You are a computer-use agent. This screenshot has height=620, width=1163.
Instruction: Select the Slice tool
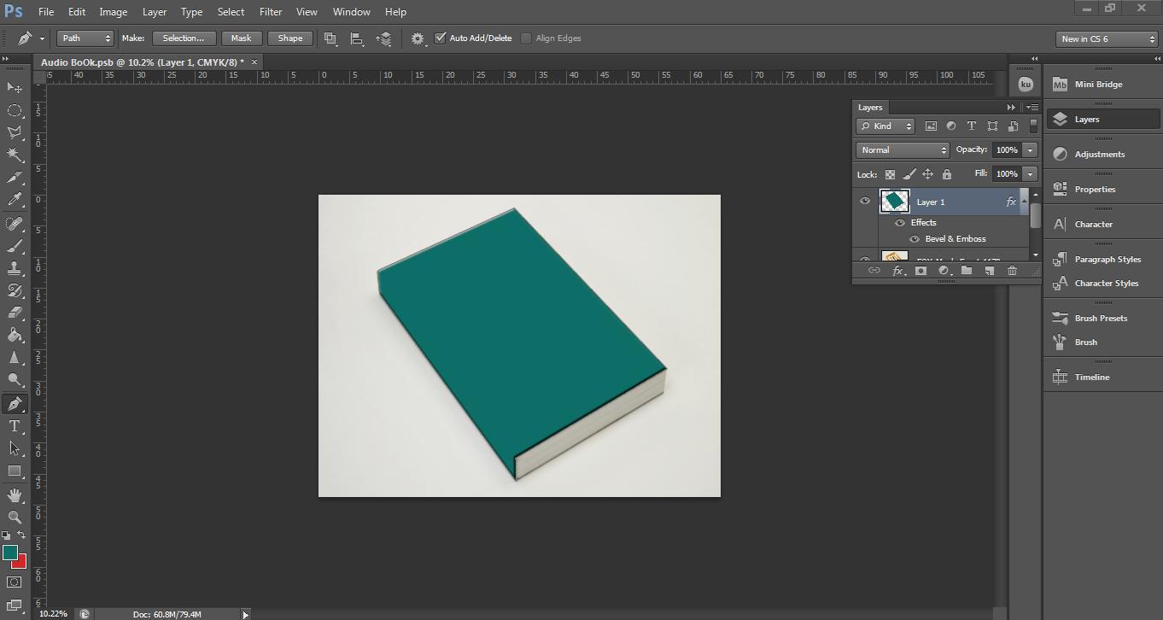click(15, 178)
